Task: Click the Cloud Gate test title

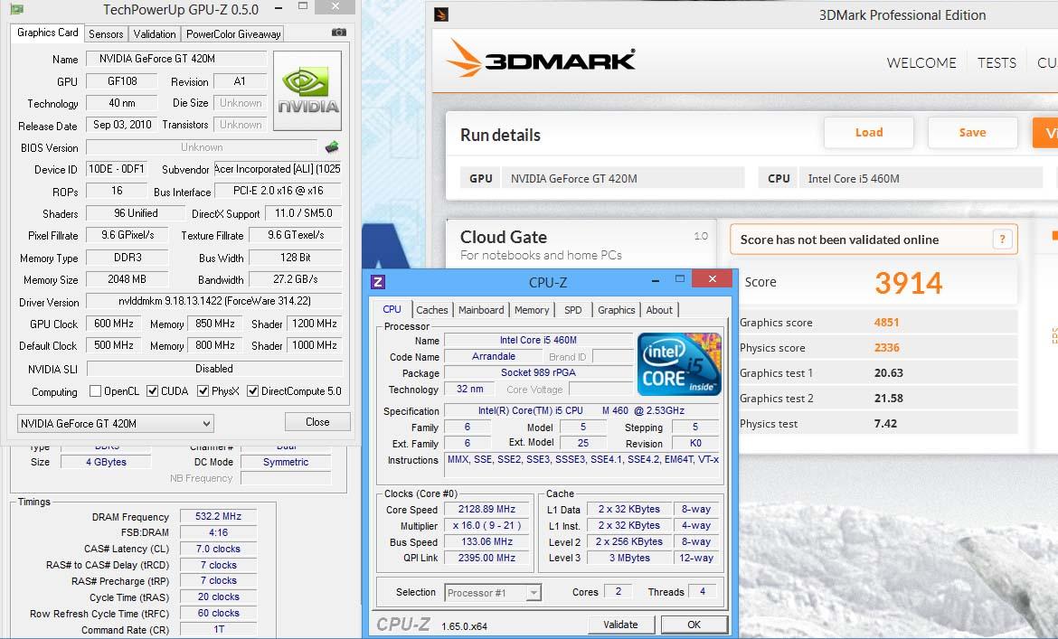Action: [504, 238]
